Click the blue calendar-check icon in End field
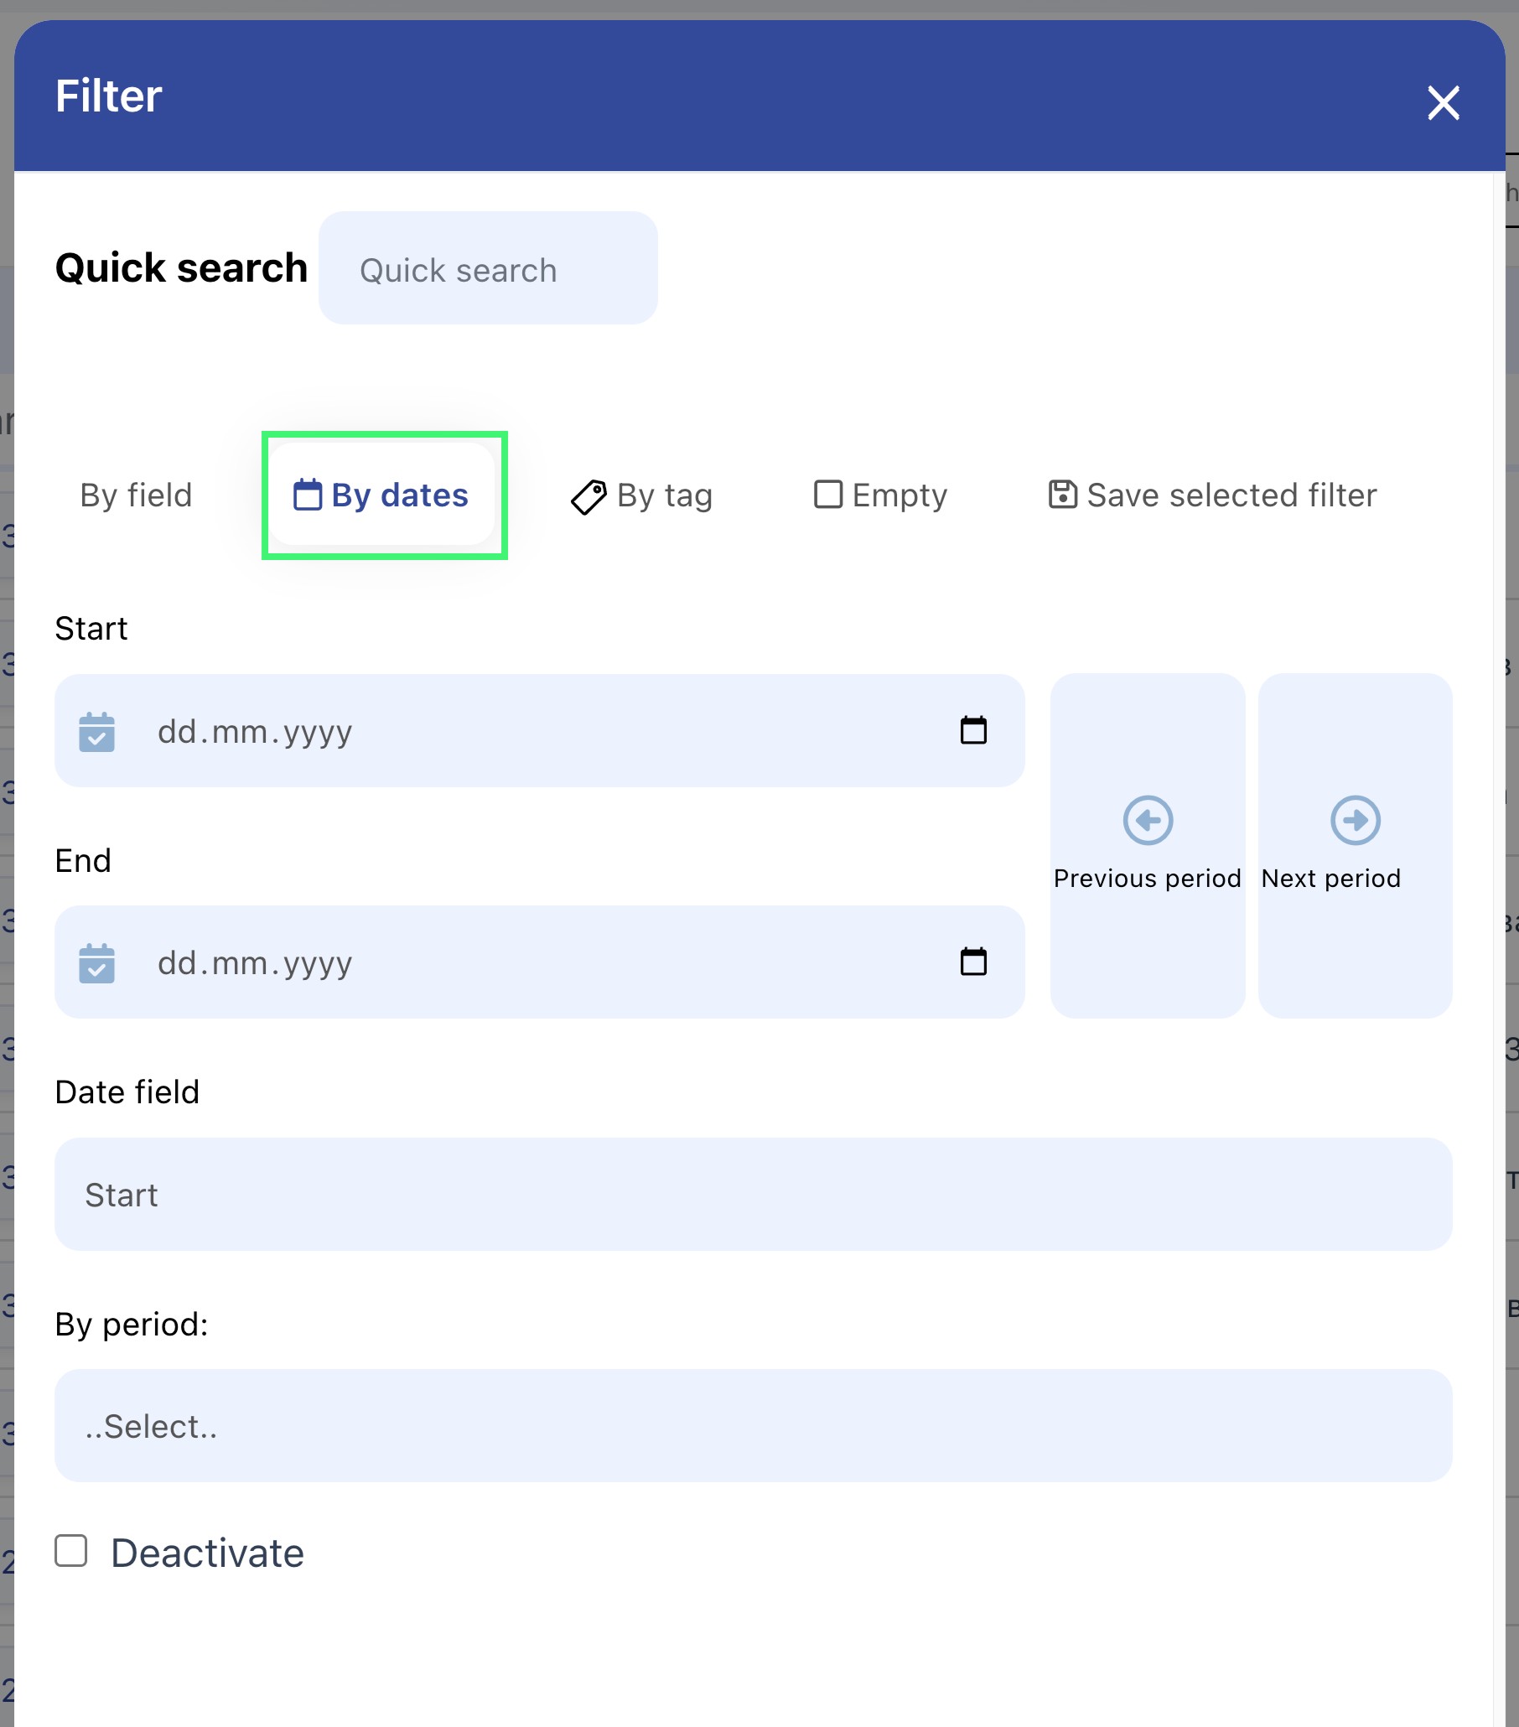The width and height of the screenshot is (1519, 1727). coord(97,963)
